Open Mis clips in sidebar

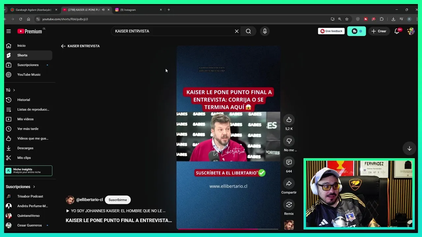pos(28,158)
